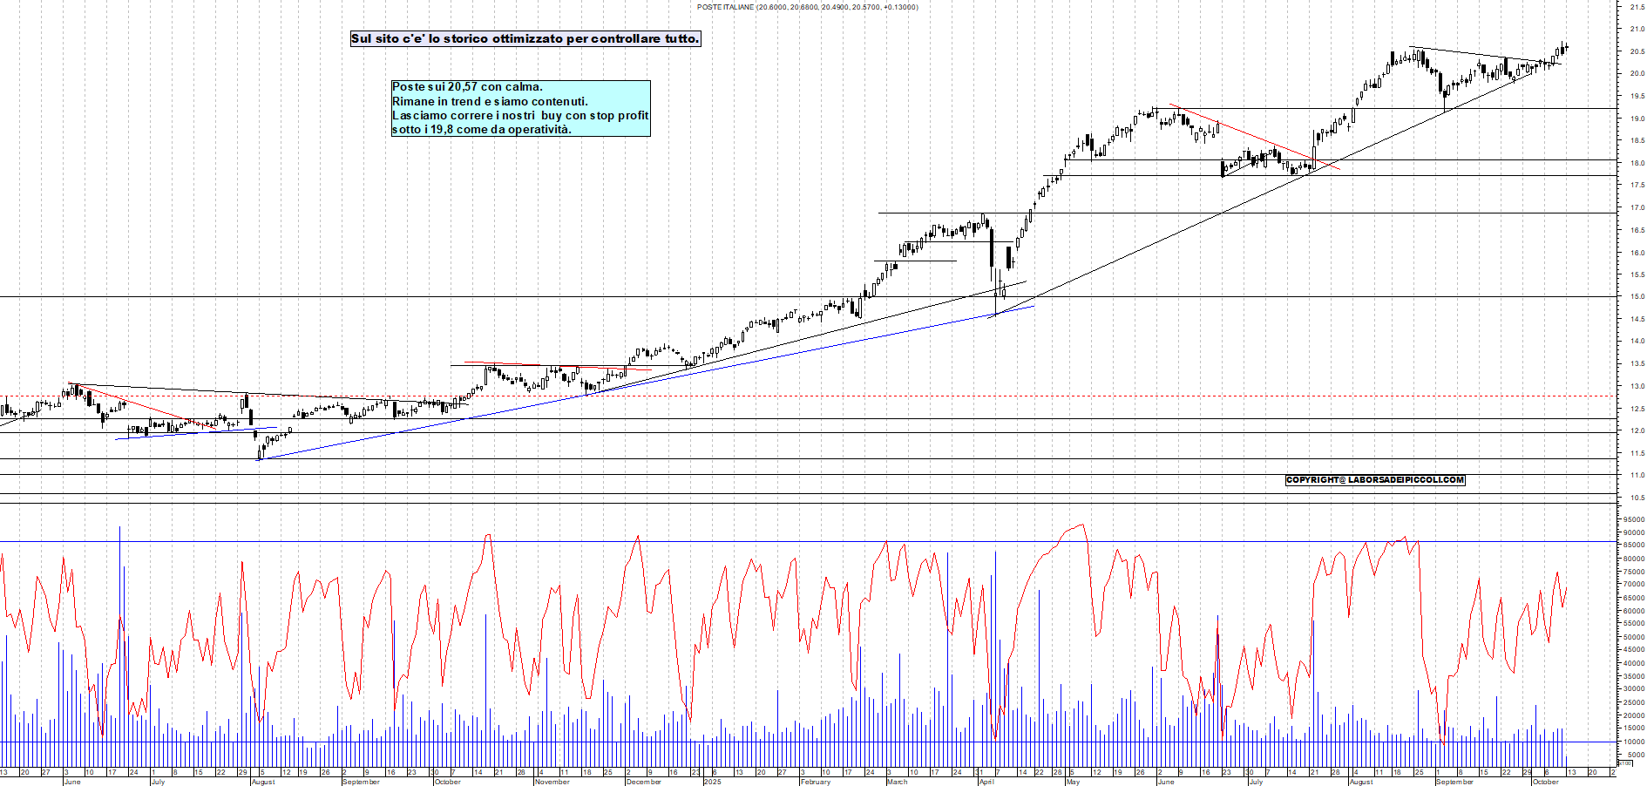Click the 18.0 price axis label
The height and width of the screenshot is (786, 1647).
point(1637,163)
